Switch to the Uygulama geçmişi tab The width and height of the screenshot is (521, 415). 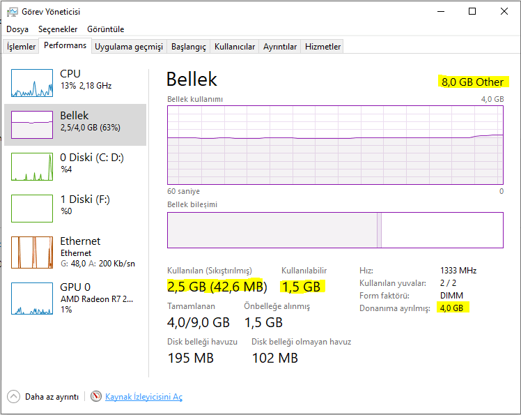point(129,47)
